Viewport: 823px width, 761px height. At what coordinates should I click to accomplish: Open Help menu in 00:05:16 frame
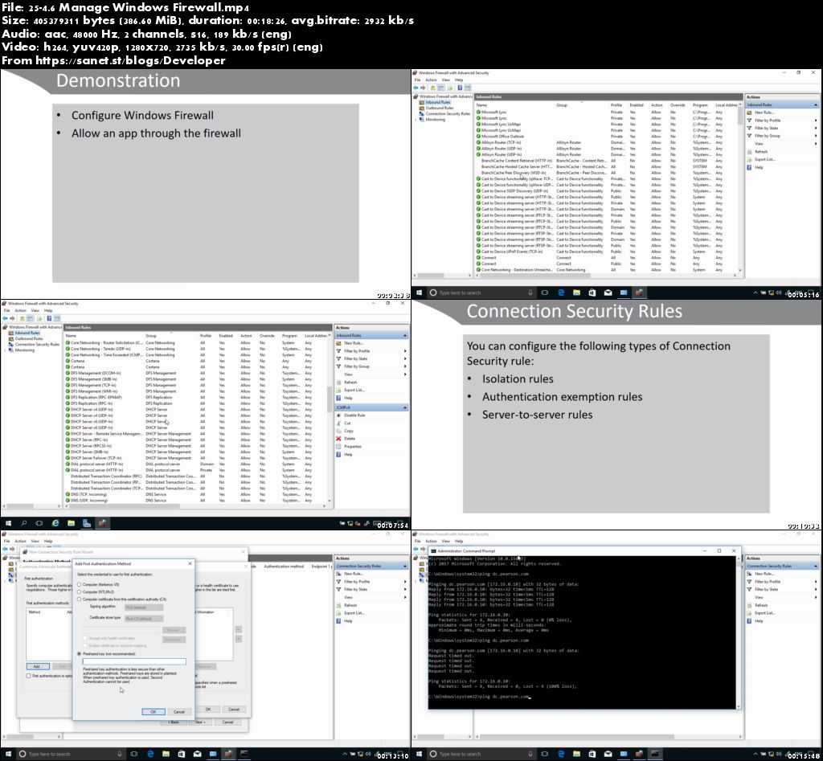click(x=459, y=80)
